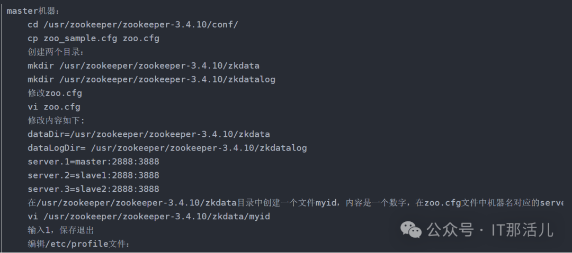Click the '编辑/etc/profile文件：' text line

coord(79,244)
